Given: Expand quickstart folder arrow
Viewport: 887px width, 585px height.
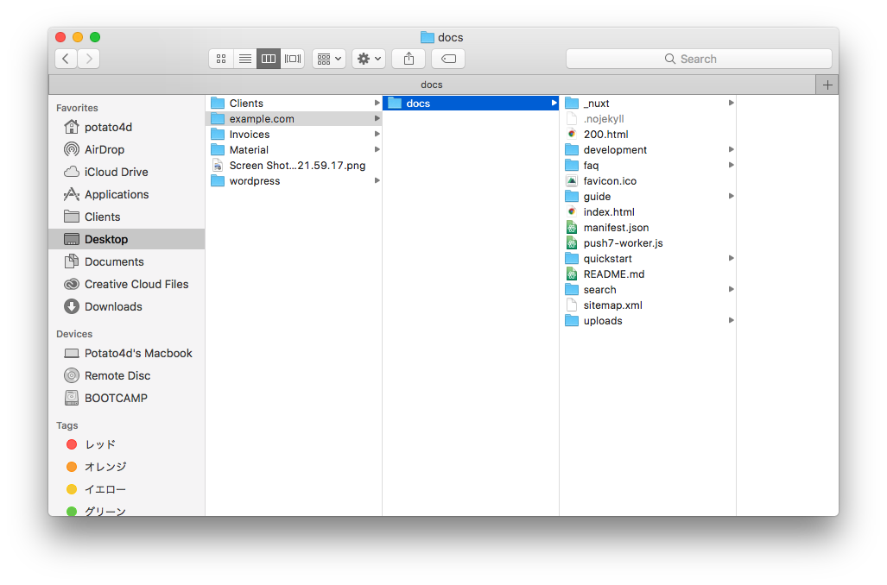Looking at the screenshot, I should pos(731,258).
